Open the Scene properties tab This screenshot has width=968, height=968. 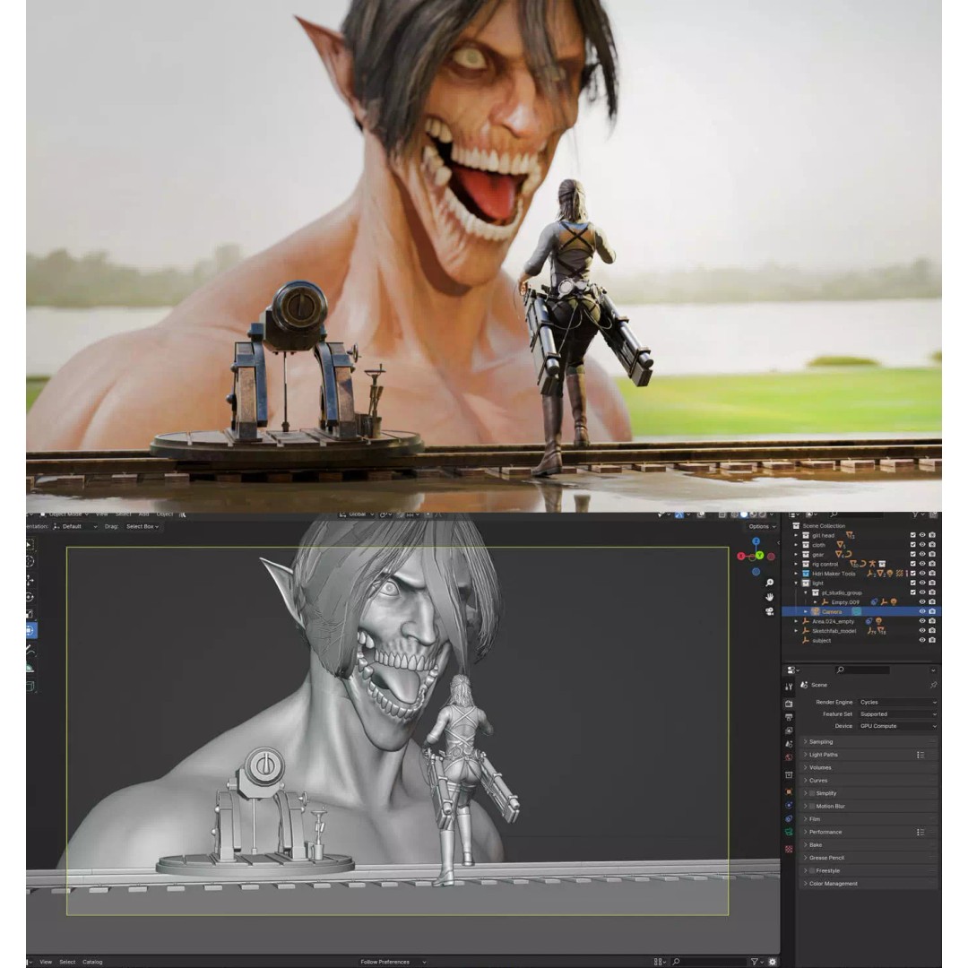789,744
